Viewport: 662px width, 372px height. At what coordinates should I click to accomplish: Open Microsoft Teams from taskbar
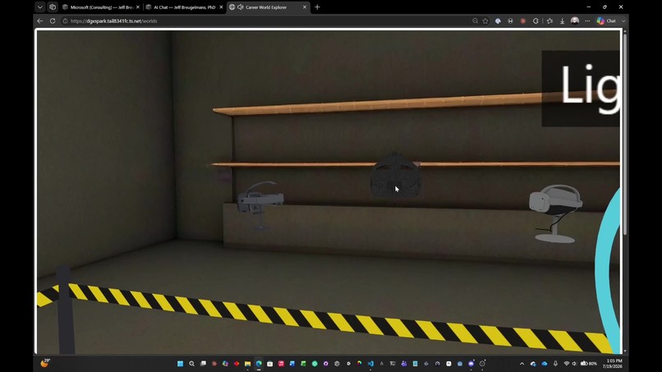404,364
